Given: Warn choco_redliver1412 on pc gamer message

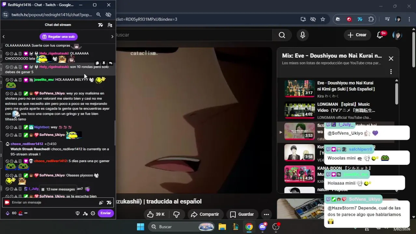Looking at the screenshot, I should pyautogui.click(x=16, y=161).
